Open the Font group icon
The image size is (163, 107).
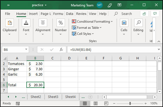pyautogui.click(x=26, y=23)
